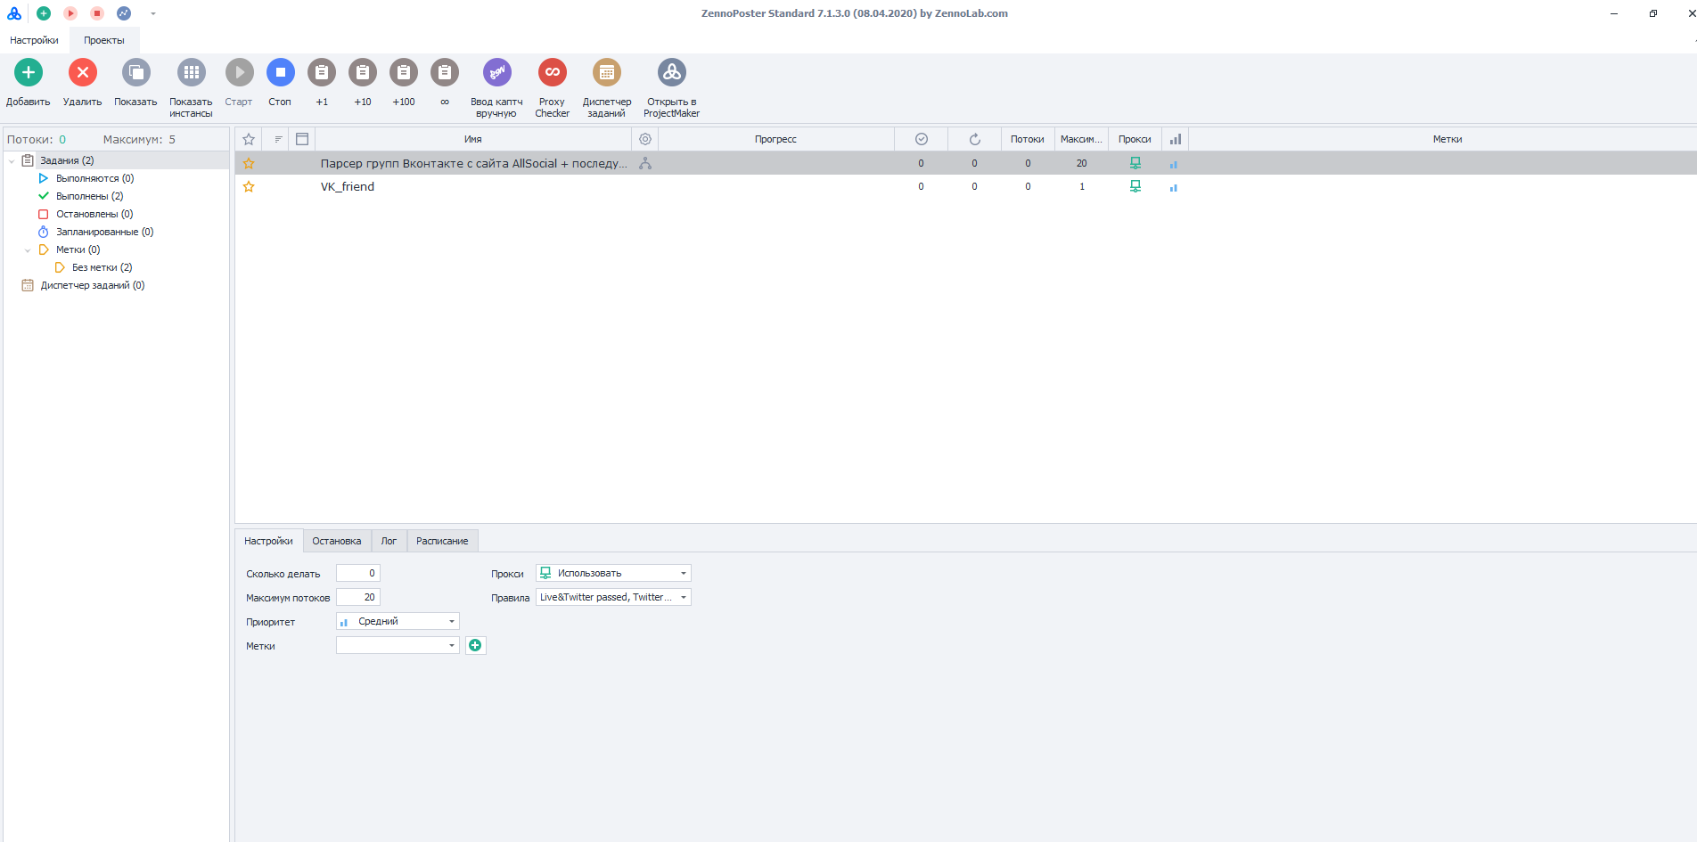Screen dimensions: 1697x842
Task: Click the hierarchy icon in the Парсер групп row
Action: [645, 163]
